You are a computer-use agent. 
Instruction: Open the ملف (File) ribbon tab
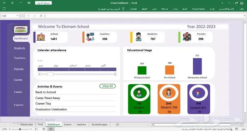tap(241, 9)
